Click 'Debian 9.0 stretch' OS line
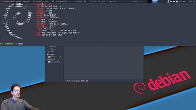Image resolution: width=196 pixels, height=110 pixels. (51, 6)
